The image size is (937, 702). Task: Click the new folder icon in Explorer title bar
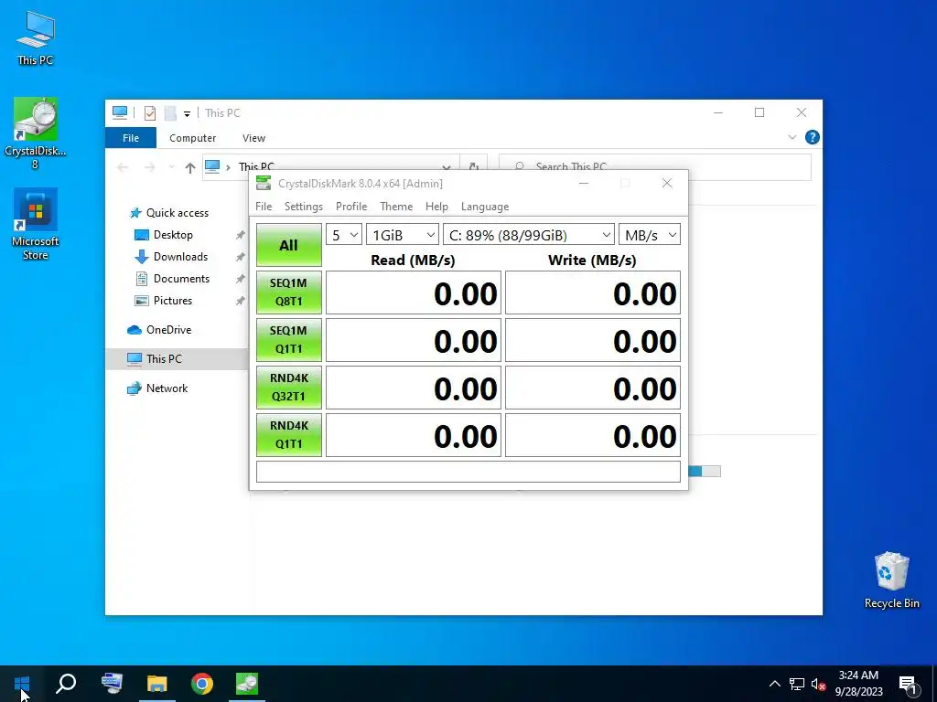pos(170,112)
